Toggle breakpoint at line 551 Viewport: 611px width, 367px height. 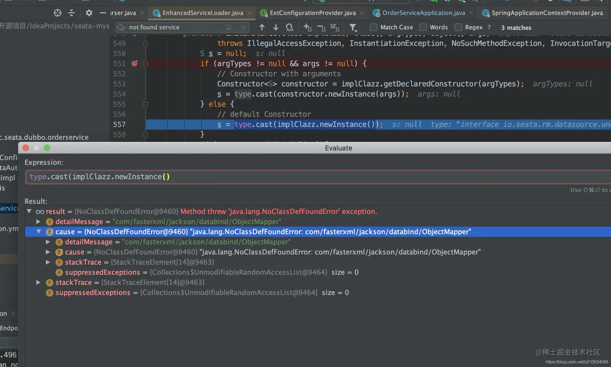pos(135,63)
